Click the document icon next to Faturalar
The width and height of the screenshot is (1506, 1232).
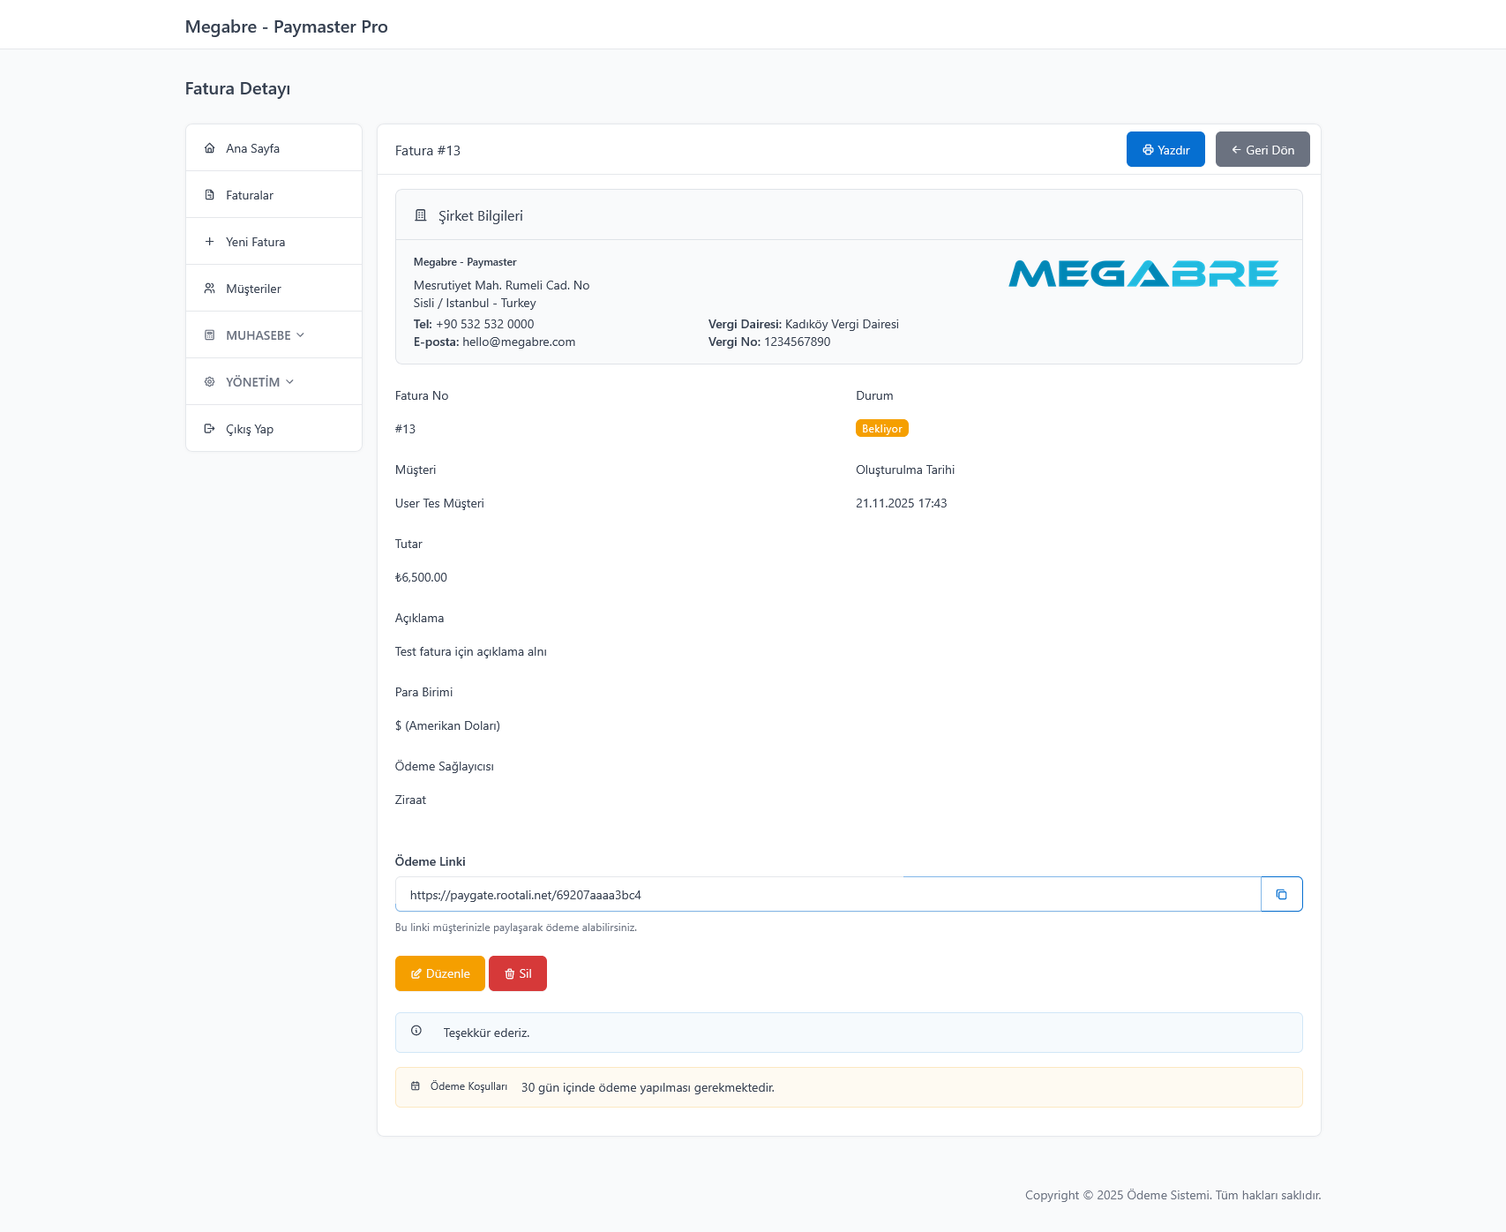point(209,195)
